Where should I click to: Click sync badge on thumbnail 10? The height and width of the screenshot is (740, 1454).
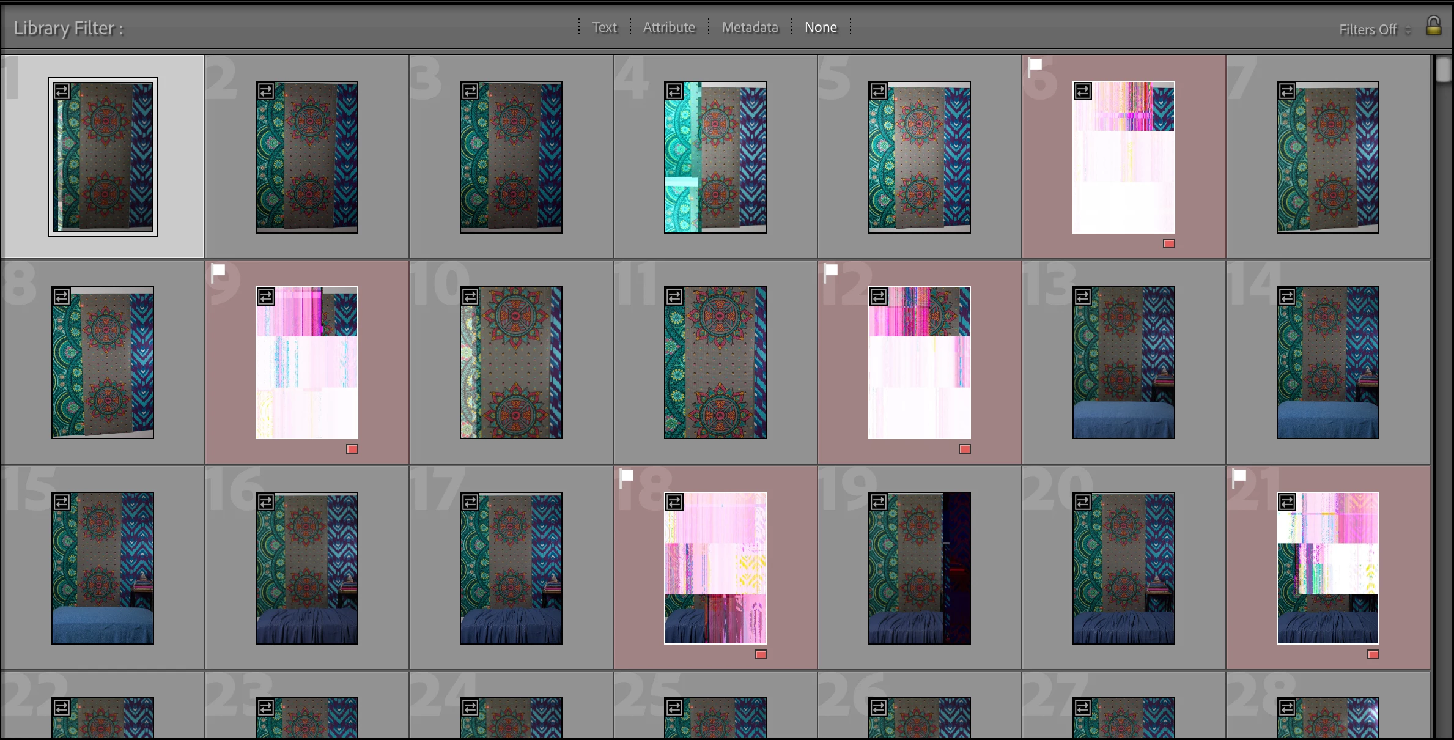[x=470, y=297]
